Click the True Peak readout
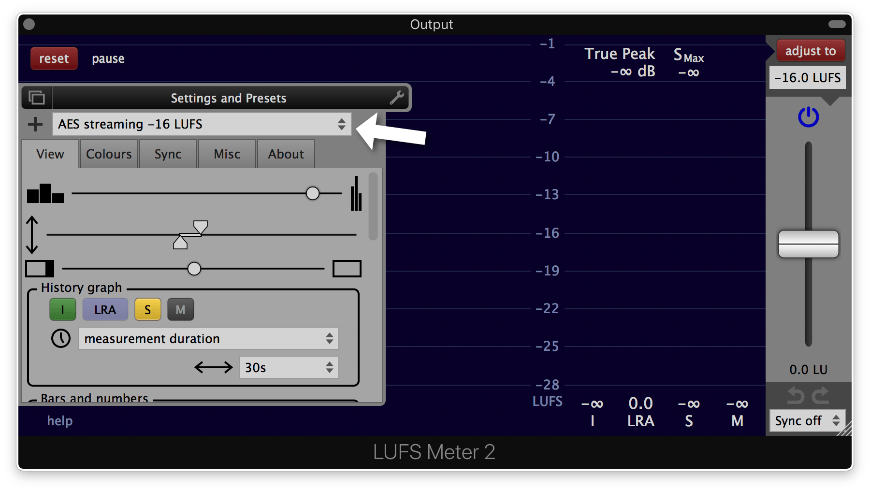 pyautogui.click(x=620, y=62)
